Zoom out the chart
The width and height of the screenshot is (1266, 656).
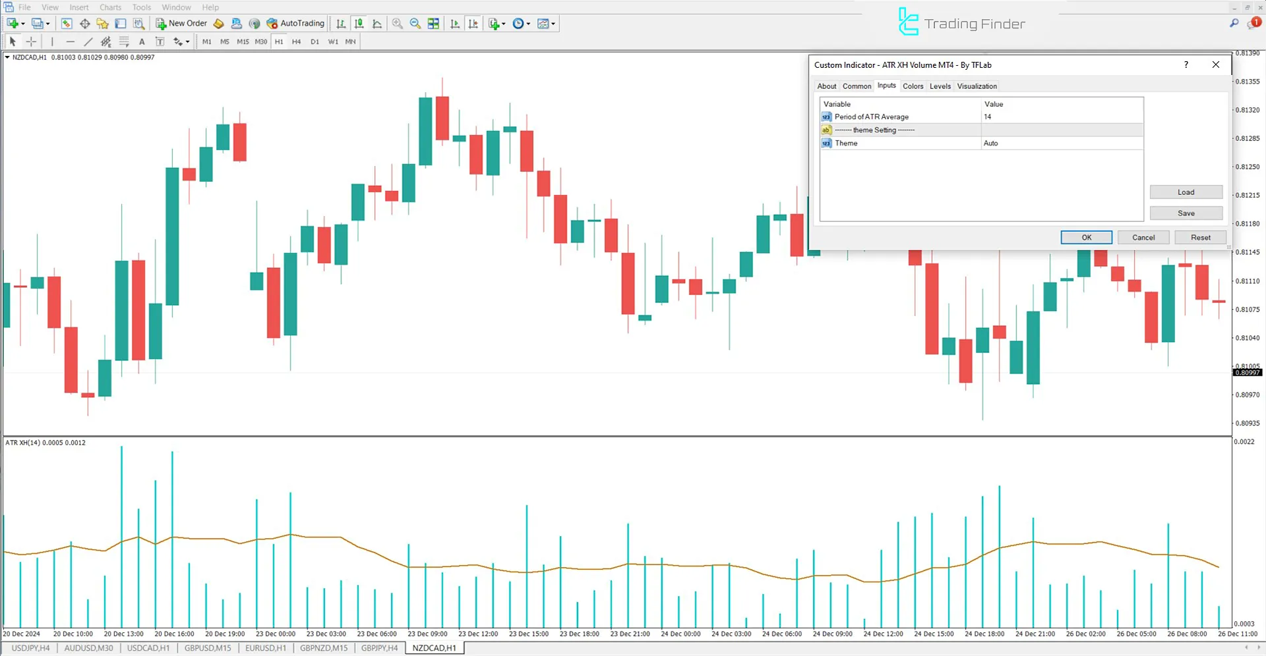[415, 24]
